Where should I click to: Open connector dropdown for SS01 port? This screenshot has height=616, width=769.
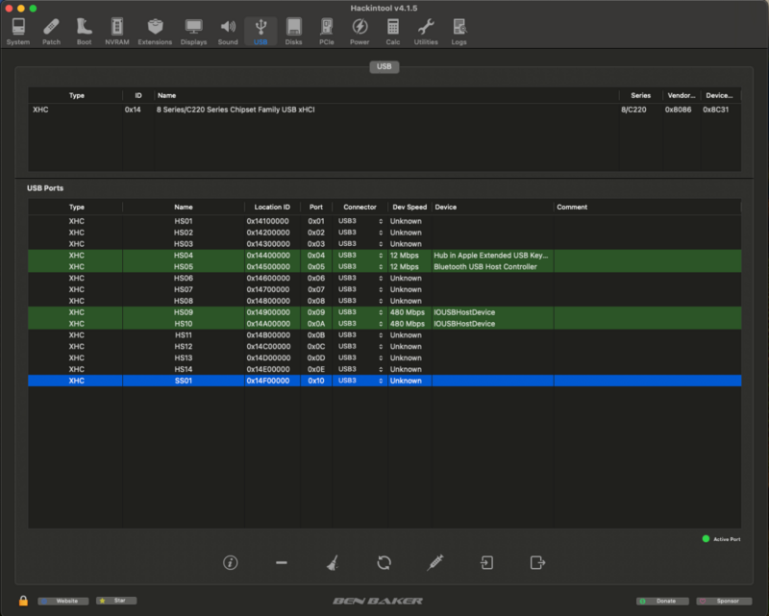click(x=361, y=381)
